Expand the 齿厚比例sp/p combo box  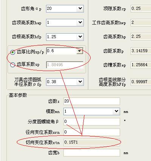coord(80,51)
